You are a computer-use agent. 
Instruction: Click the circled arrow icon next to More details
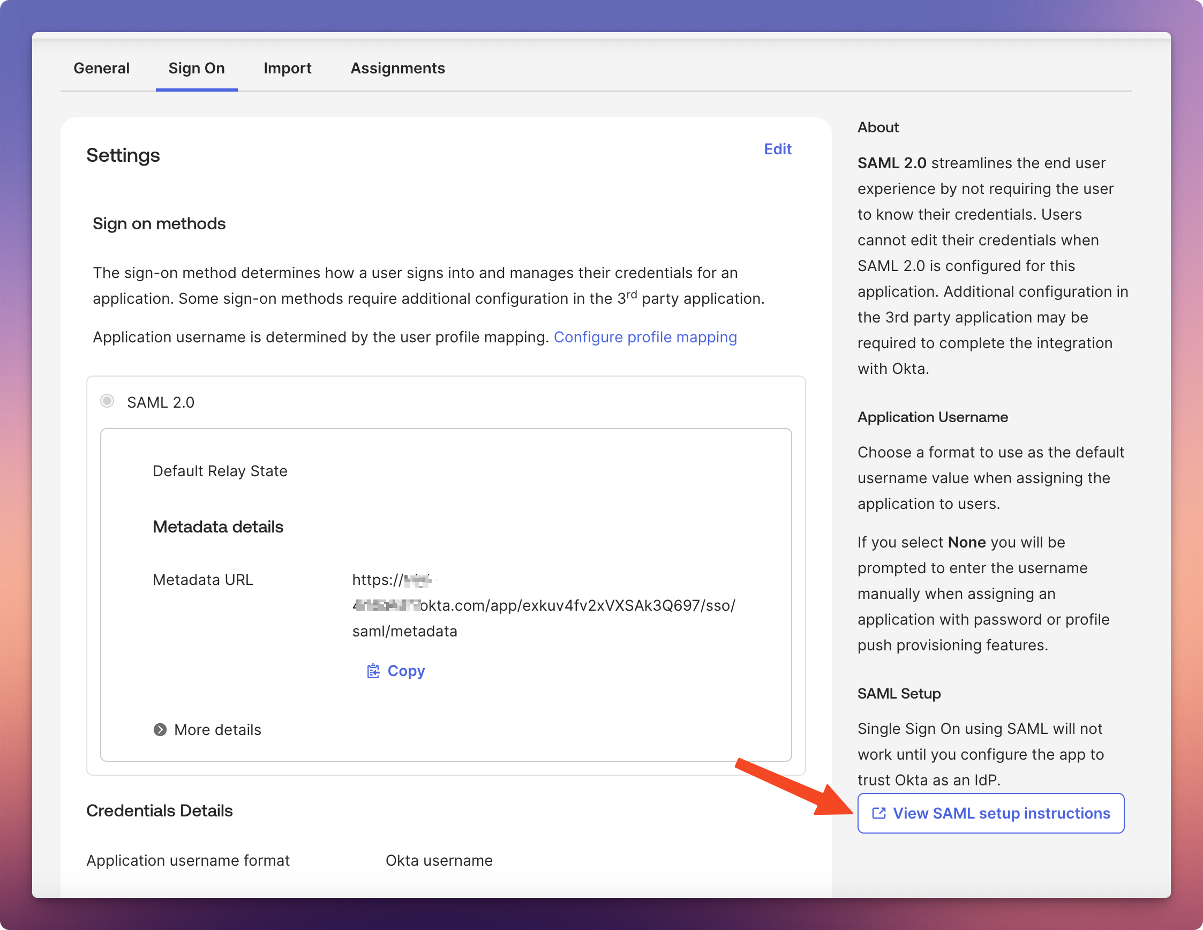[x=160, y=730]
